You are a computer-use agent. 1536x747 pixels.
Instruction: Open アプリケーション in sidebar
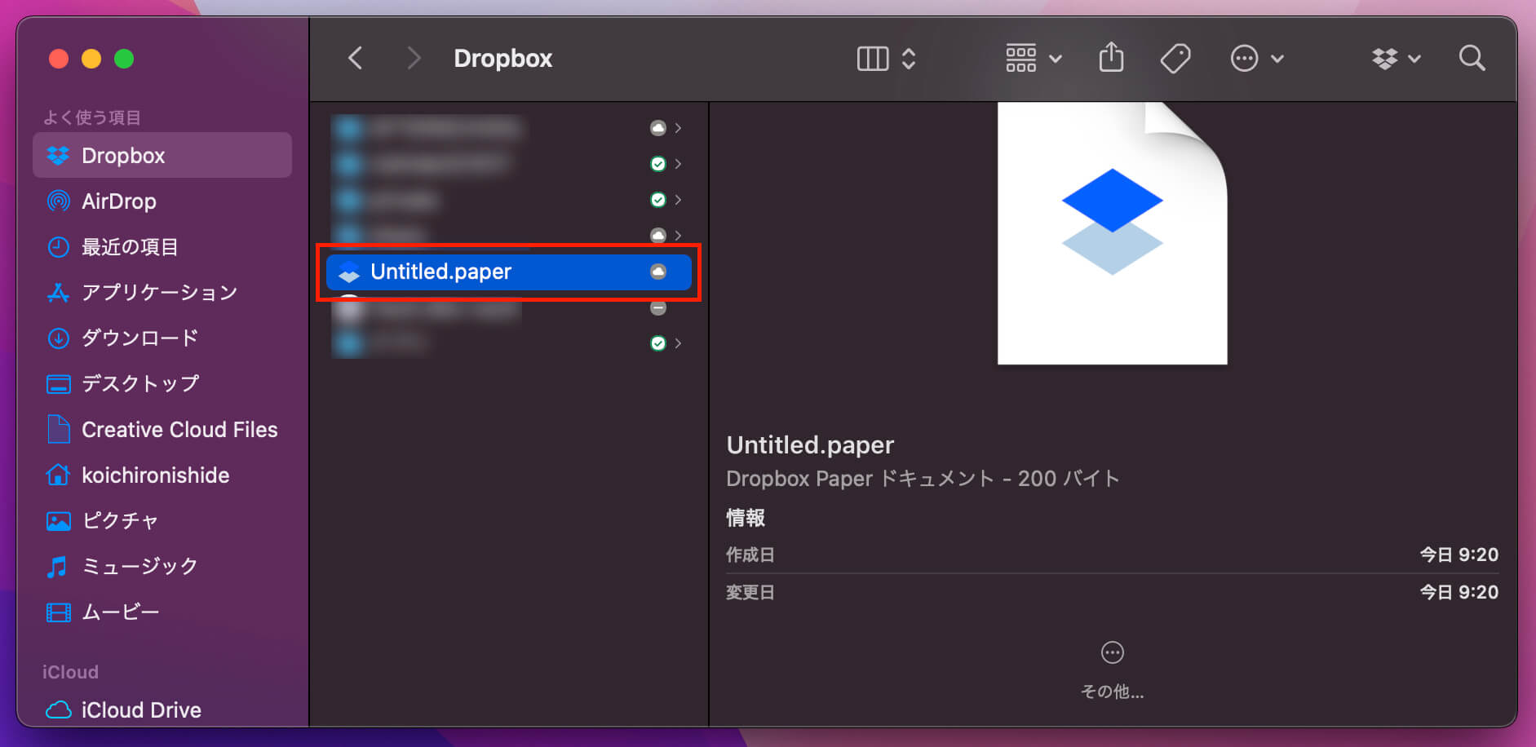click(x=162, y=292)
